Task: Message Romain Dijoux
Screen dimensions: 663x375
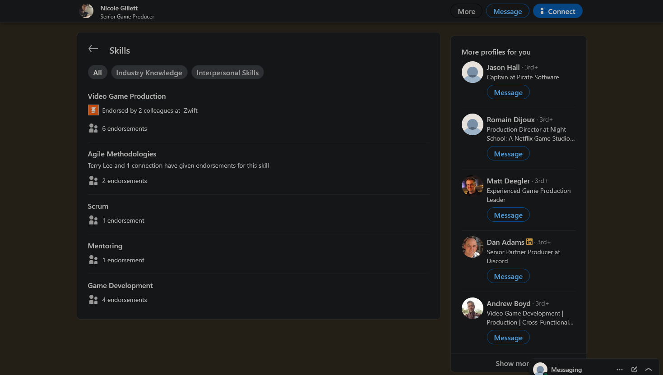Action: 508,154
